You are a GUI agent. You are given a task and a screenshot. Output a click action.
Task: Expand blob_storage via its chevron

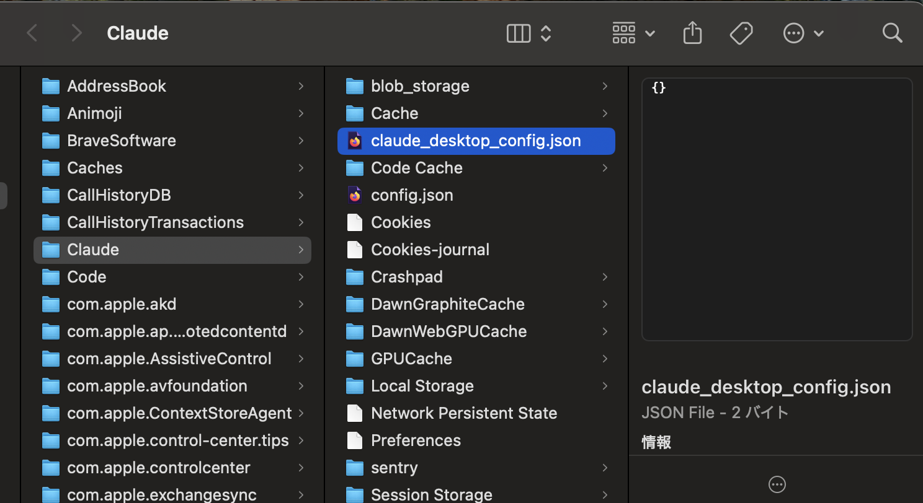(605, 86)
